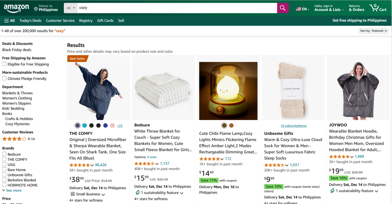Click the Amazon logo

(x=16, y=8)
